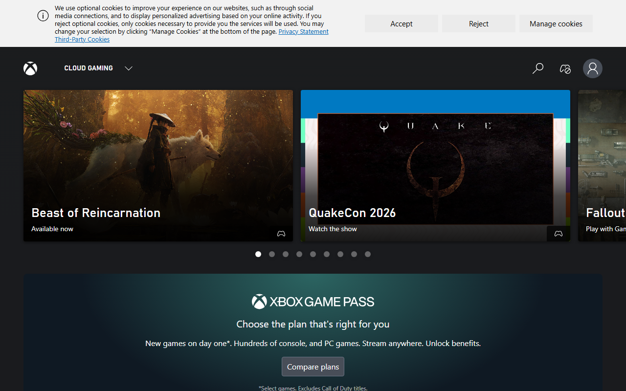Reject optional cookies
Image resolution: width=626 pixels, height=391 pixels.
[x=479, y=23]
